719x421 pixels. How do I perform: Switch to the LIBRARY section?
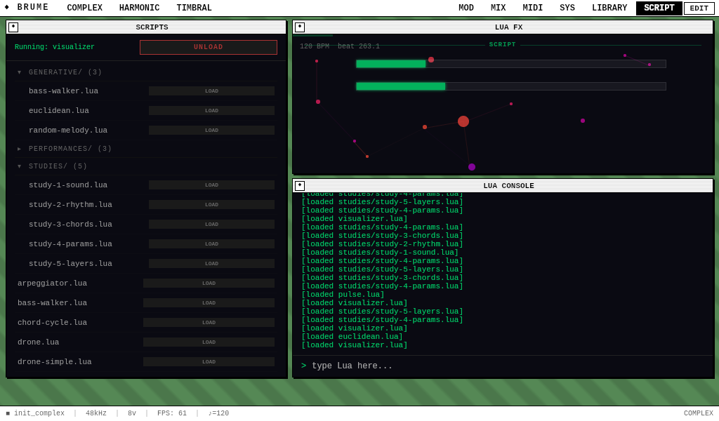tap(609, 8)
